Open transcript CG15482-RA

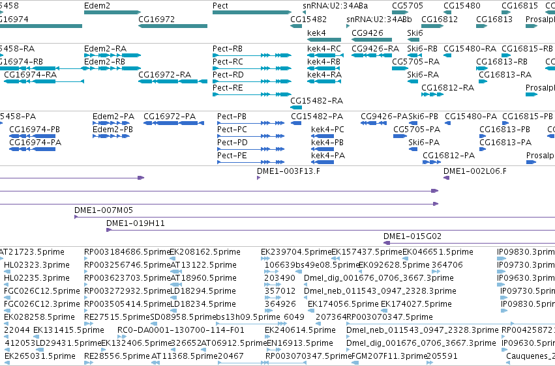tap(296, 107)
